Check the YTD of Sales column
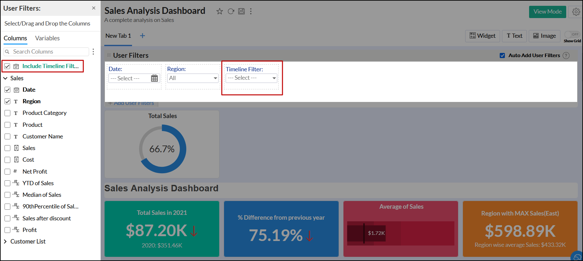 pyautogui.click(x=7, y=183)
